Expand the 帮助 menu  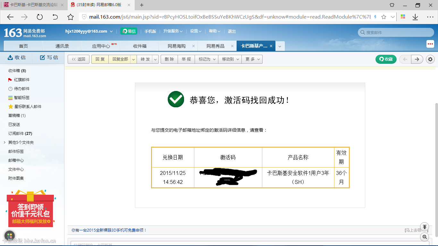pos(215,31)
